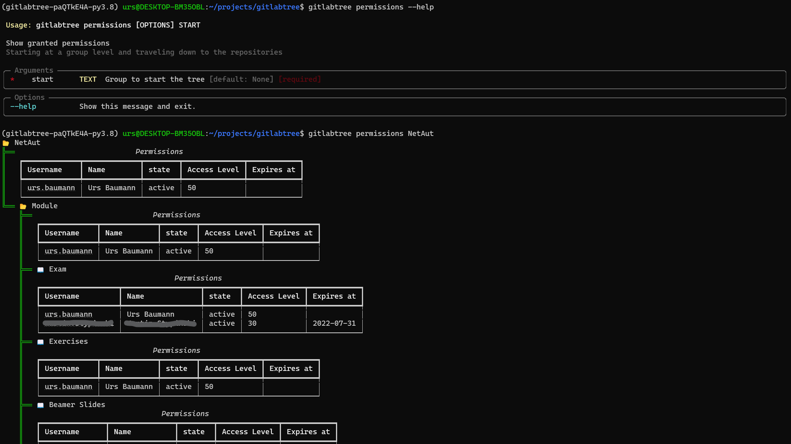Click the Name header in Module table
The width and height of the screenshot is (791, 444).
coord(114,233)
